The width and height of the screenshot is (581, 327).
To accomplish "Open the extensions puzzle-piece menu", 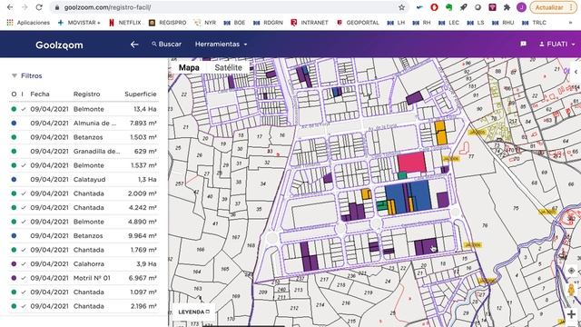I will click(x=507, y=7).
